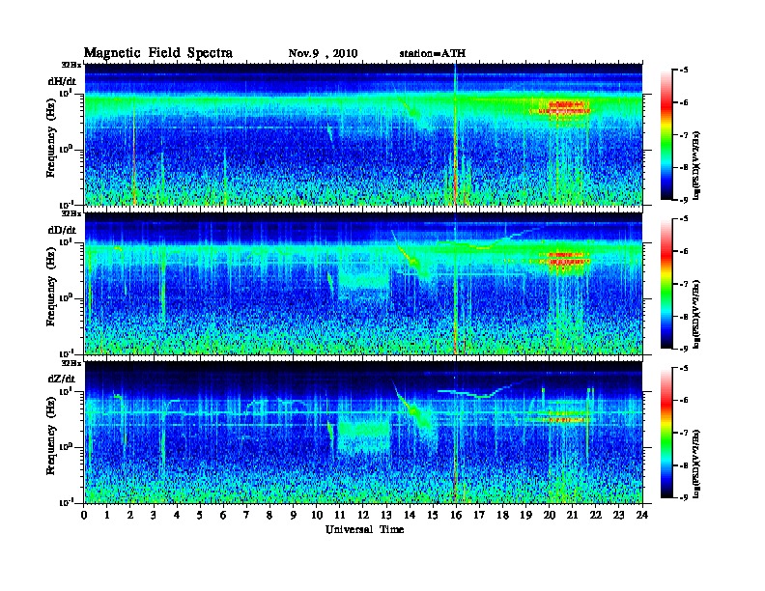Click the "19" tick on the time axis
The image size is (765, 591).
coord(525,515)
